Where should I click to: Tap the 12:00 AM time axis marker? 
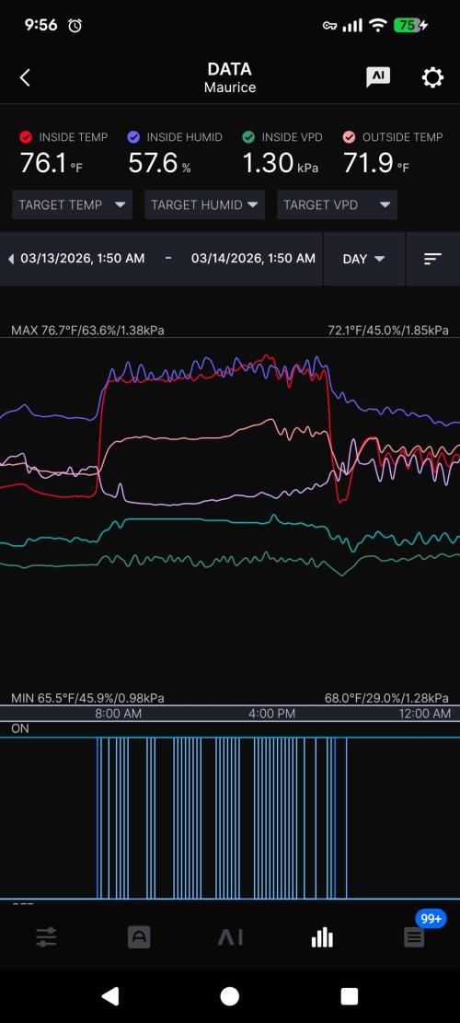(x=425, y=714)
